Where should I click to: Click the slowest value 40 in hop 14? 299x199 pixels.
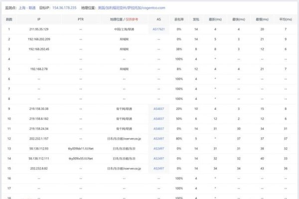tap(262, 158)
